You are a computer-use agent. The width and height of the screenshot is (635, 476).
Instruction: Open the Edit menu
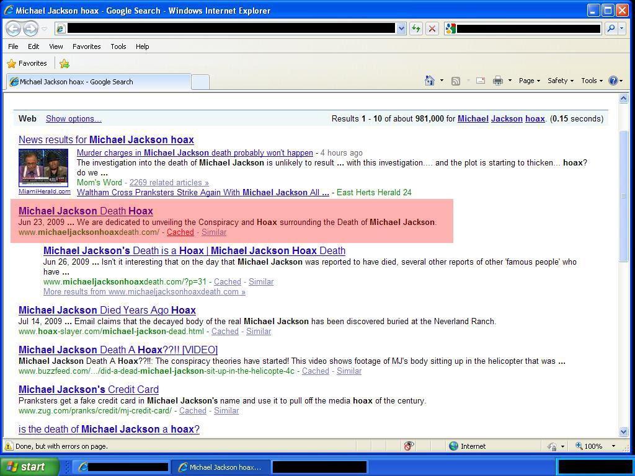(x=33, y=46)
